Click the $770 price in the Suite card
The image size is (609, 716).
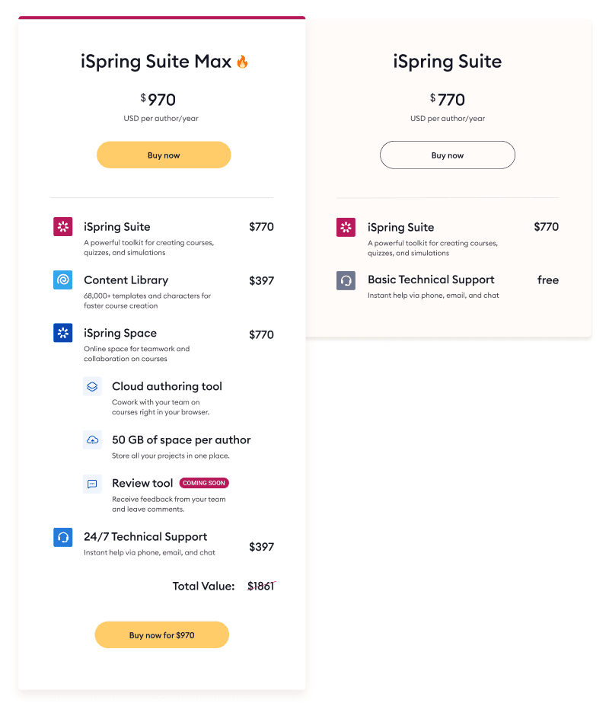447,100
